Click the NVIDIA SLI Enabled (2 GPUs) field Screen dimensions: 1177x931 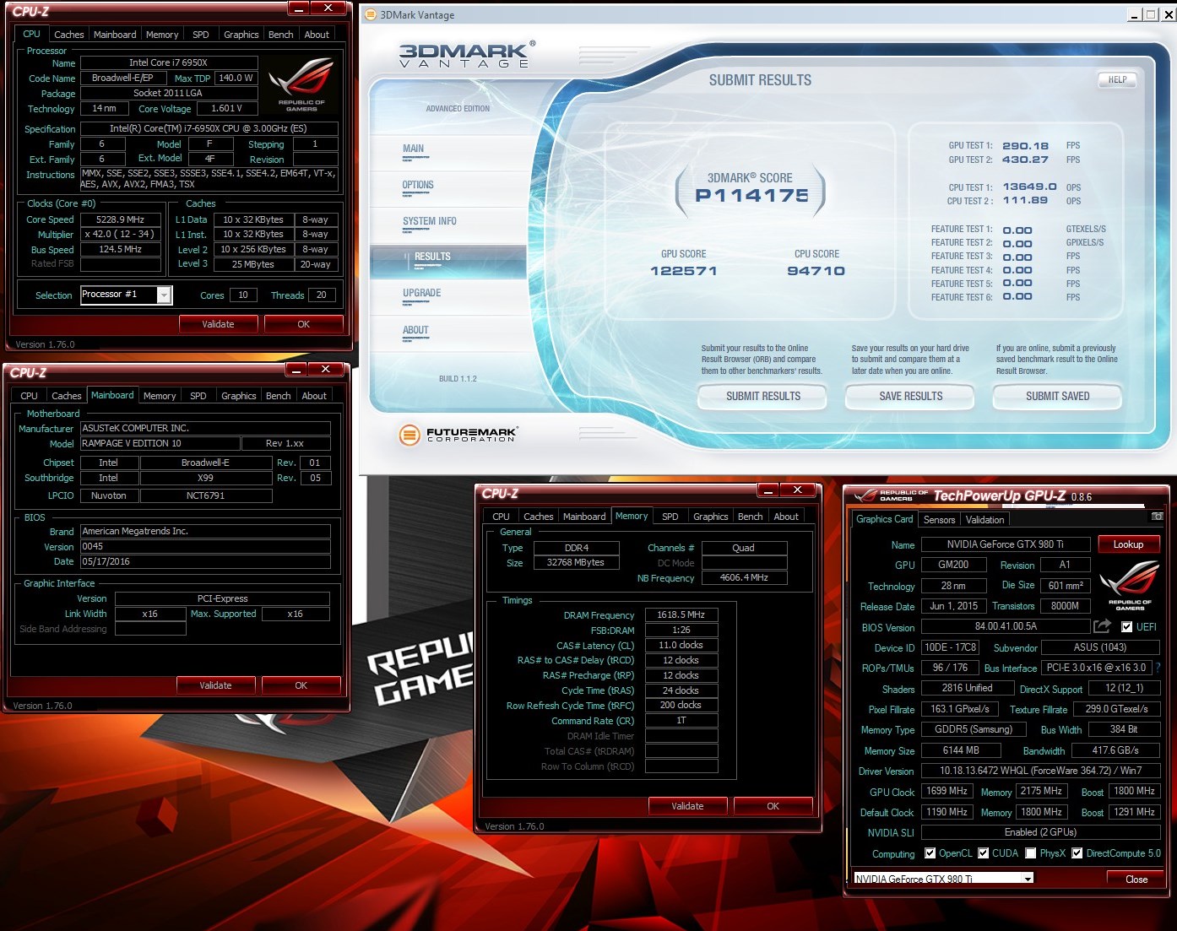pos(1040,832)
